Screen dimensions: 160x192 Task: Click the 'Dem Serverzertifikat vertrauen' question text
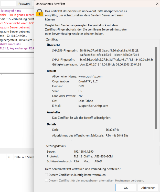(83, 169)
